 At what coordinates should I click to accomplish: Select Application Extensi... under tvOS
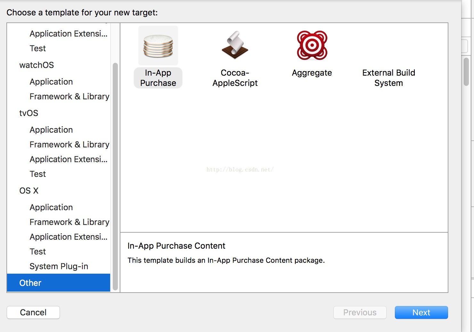pos(69,159)
